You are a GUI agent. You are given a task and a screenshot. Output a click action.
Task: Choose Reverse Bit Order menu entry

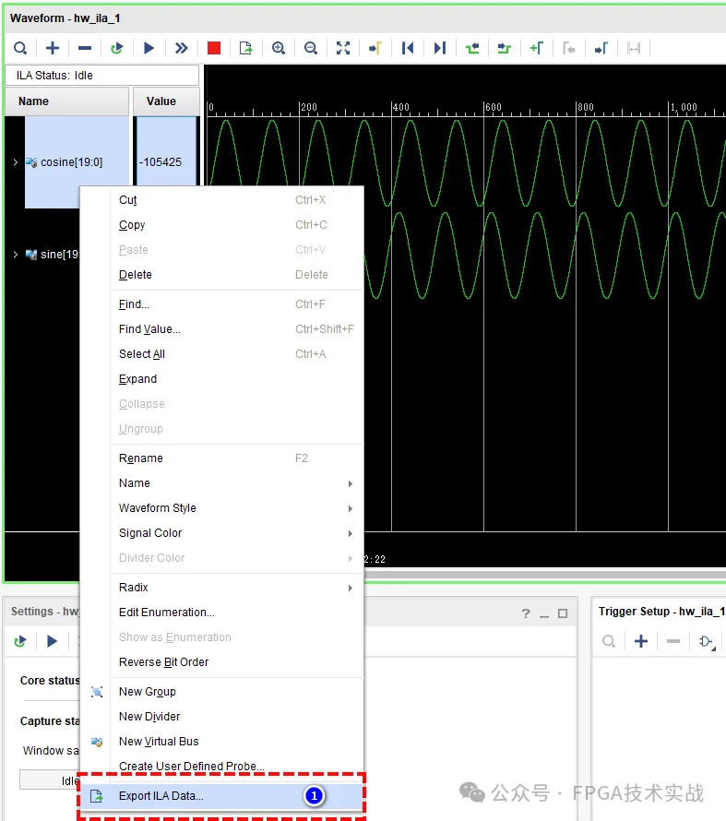pyautogui.click(x=164, y=662)
